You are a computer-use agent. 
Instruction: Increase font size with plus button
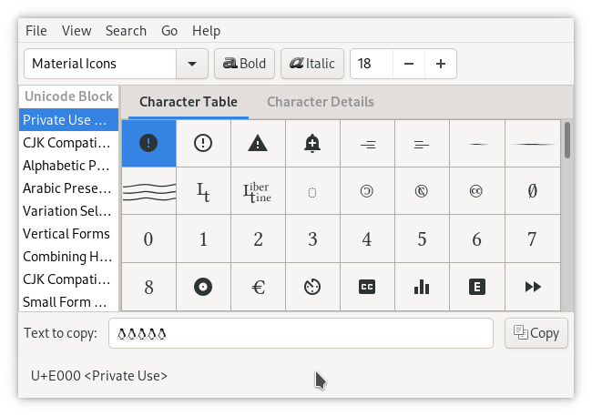coord(441,64)
